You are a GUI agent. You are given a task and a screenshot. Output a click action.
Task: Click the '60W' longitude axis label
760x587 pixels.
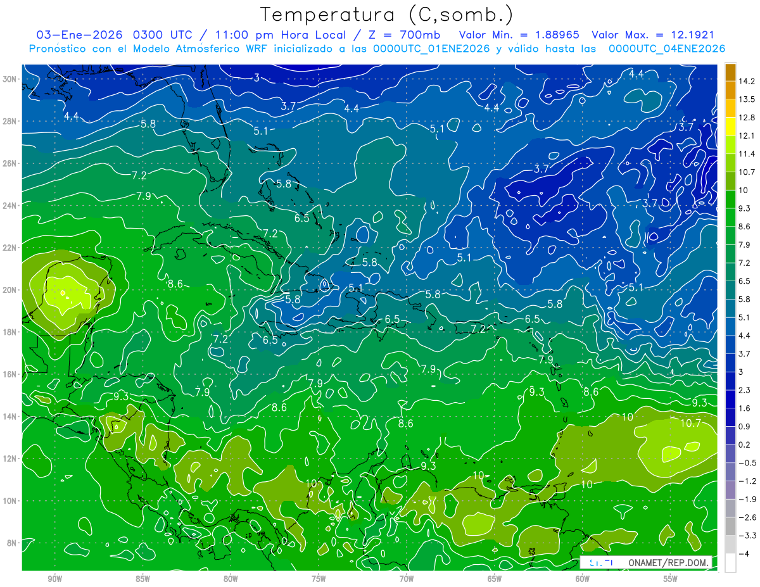point(583,579)
